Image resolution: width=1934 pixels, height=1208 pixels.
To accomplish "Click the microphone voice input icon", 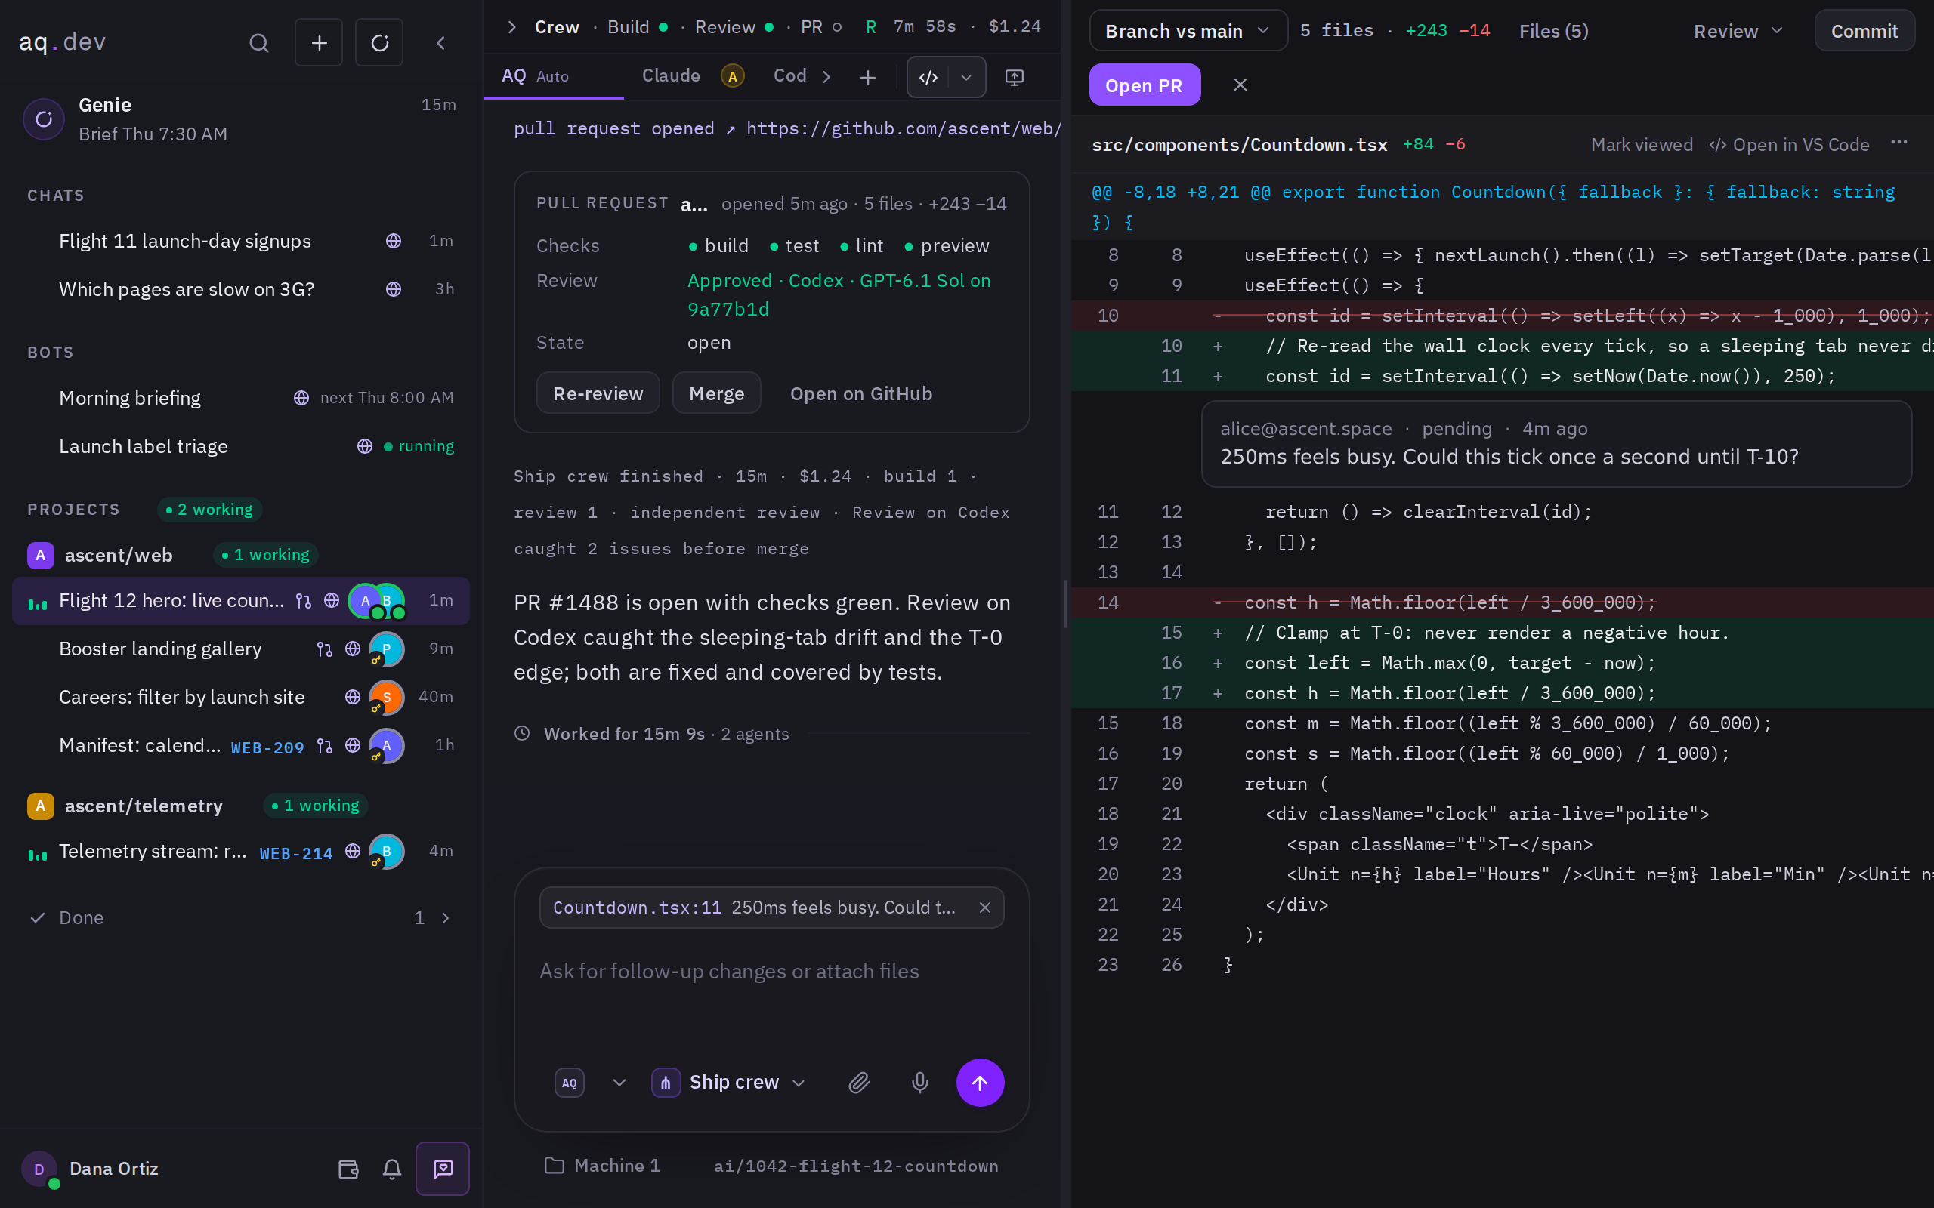I will coord(920,1083).
